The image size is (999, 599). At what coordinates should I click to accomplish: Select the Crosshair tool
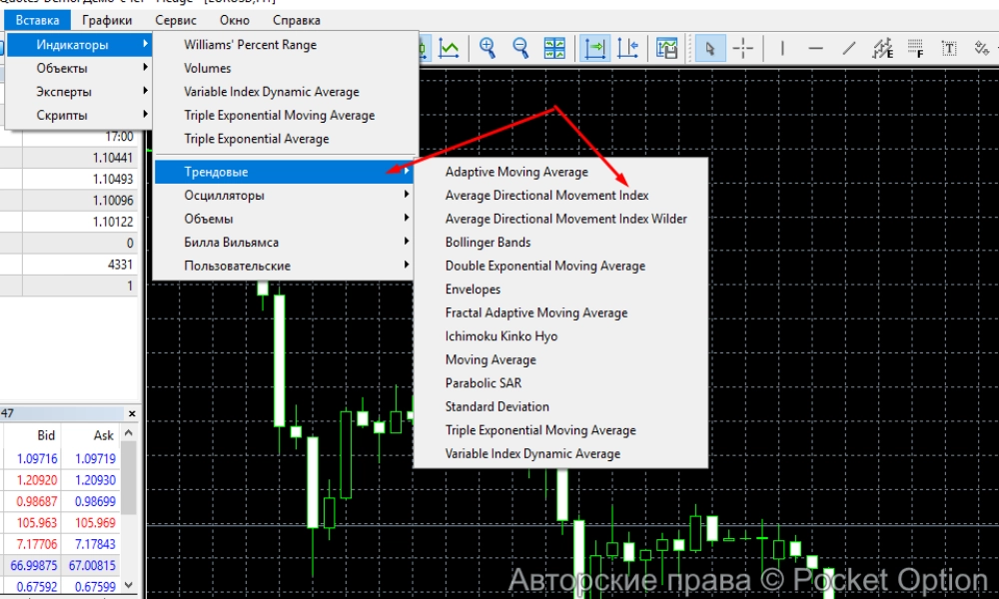click(743, 48)
